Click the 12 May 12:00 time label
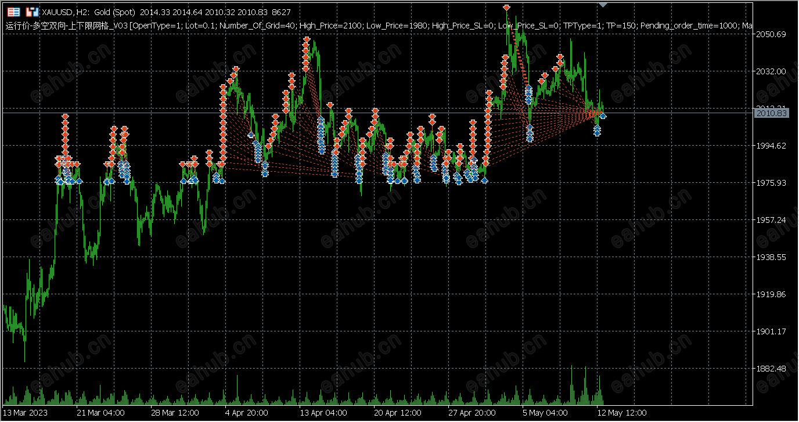The height and width of the screenshot is (422, 799). [621, 413]
